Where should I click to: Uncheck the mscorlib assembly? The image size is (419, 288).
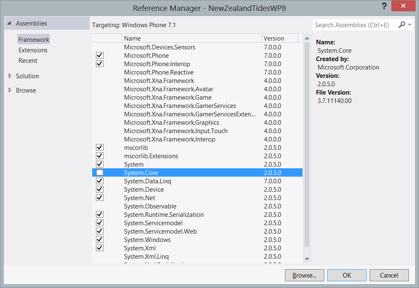(x=99, y=147)
